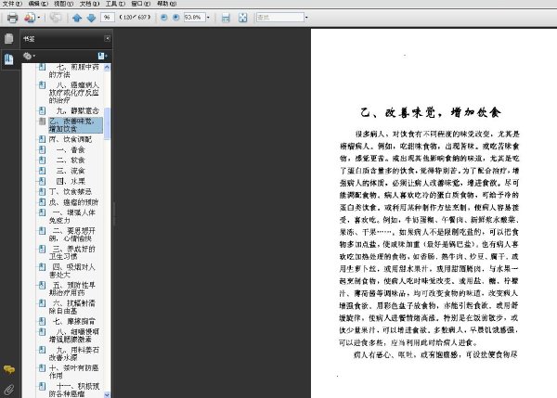Select bookmark 五、预防性早期治疗用药
This screenshot has height=398, width=557.
pos(72,289)
